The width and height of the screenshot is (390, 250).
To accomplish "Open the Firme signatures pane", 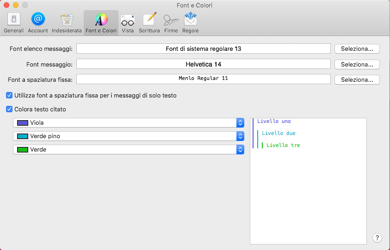I will point(171,23).
